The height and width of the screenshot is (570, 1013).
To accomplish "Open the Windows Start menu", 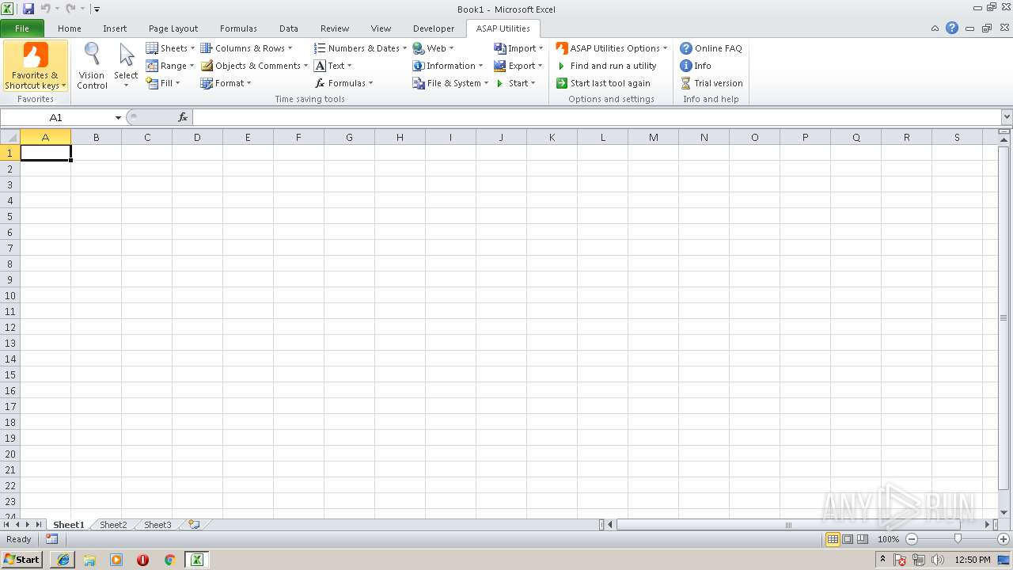I will (x=22, y=560).
